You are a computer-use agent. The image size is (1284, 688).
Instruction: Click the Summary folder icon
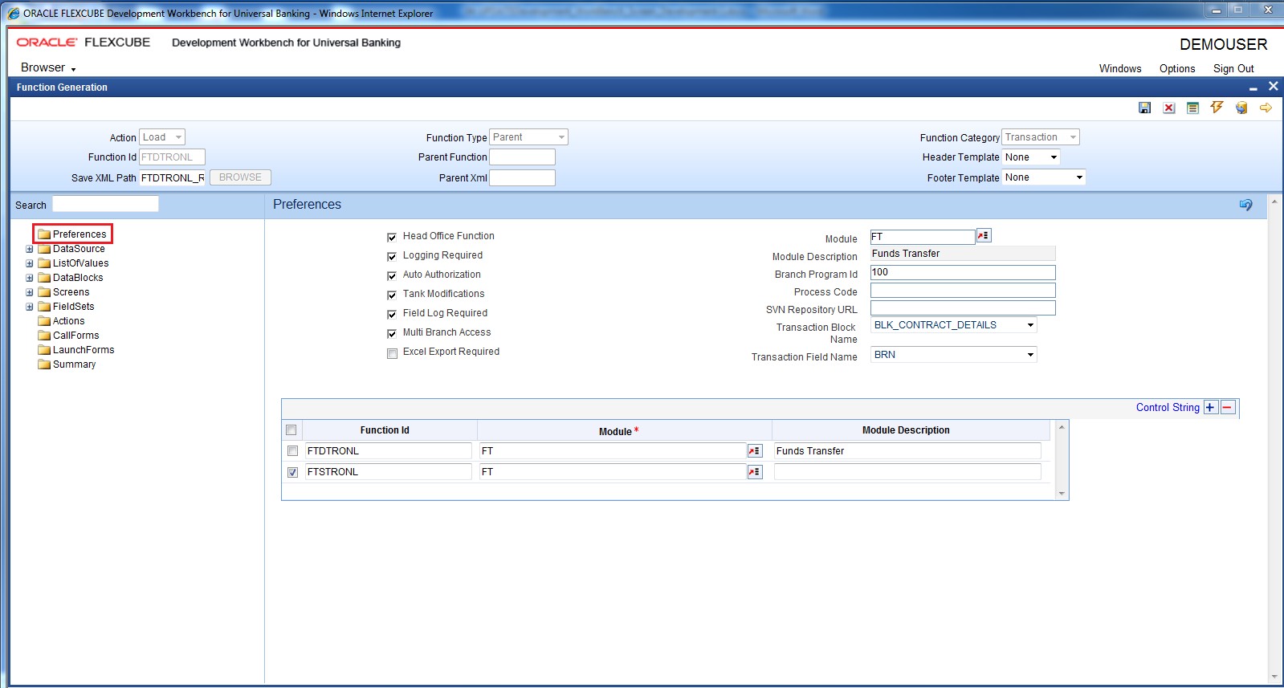pyautogui.click(x=44, y=364)
